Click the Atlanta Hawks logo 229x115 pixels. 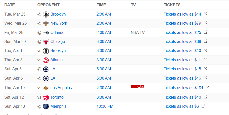coord(46,60)
